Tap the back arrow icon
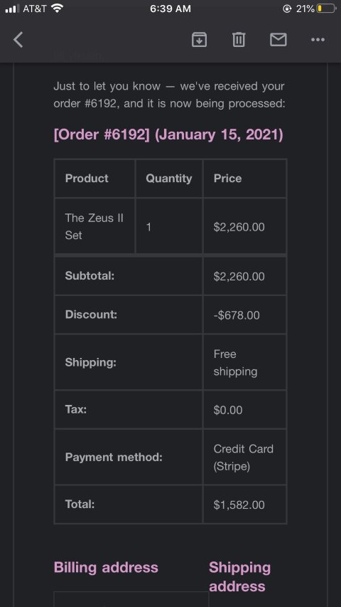Viewport: 341px width, 607px height. tap(18, 40)
